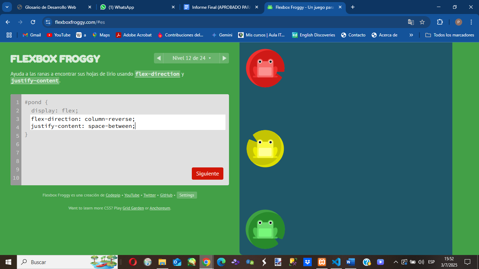
Task: Open the Twitter link in the footer
Action: (150, 195)
